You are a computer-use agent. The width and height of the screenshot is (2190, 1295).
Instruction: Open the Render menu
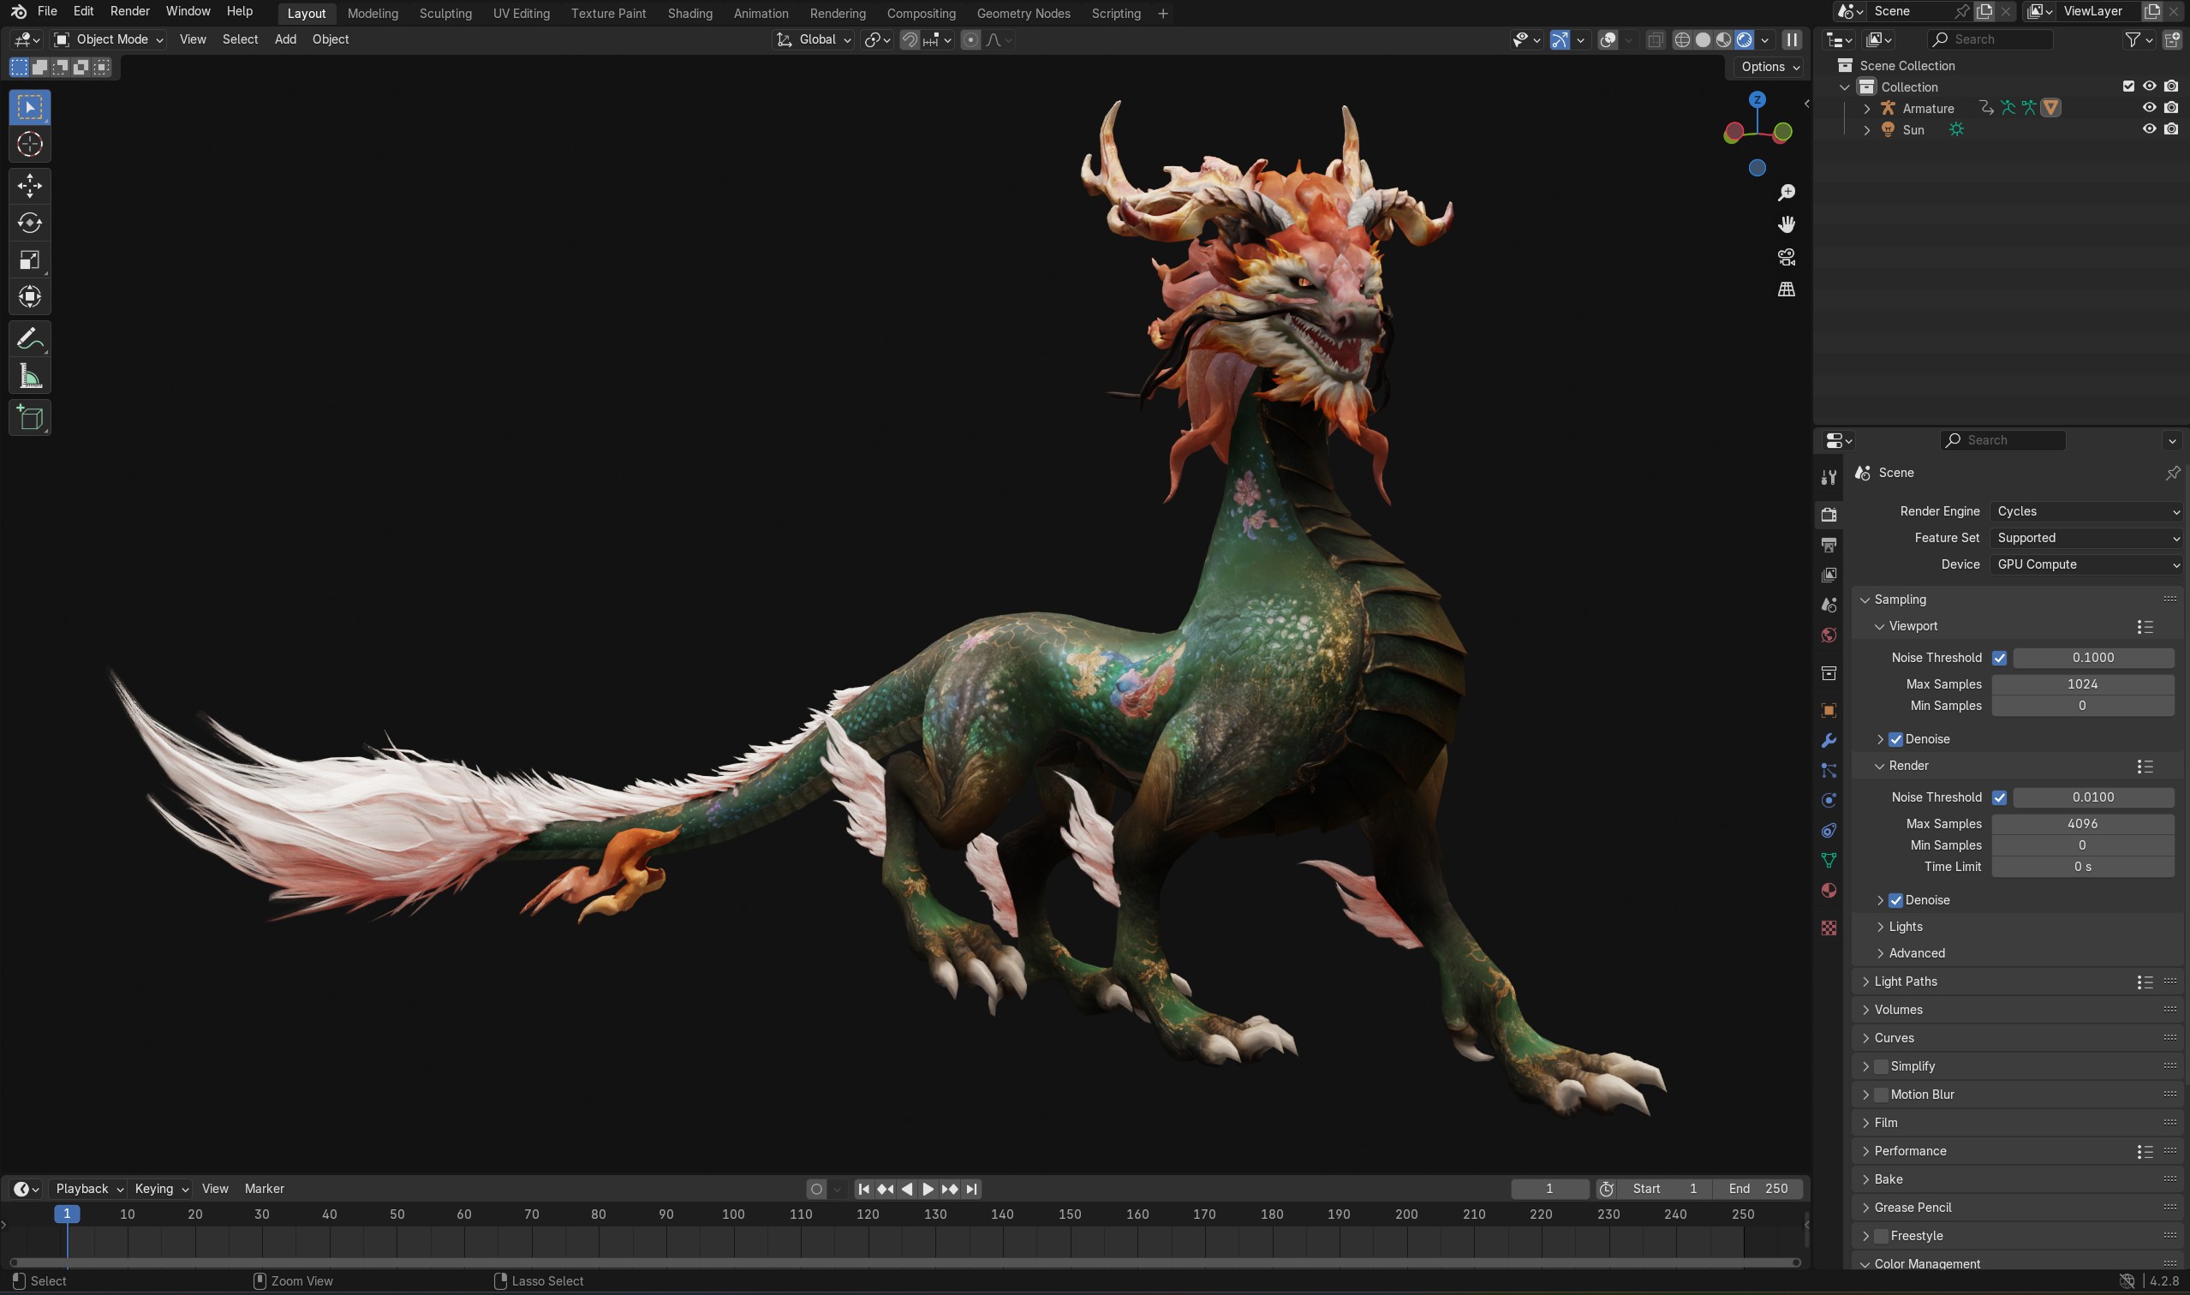coord(129,11)
